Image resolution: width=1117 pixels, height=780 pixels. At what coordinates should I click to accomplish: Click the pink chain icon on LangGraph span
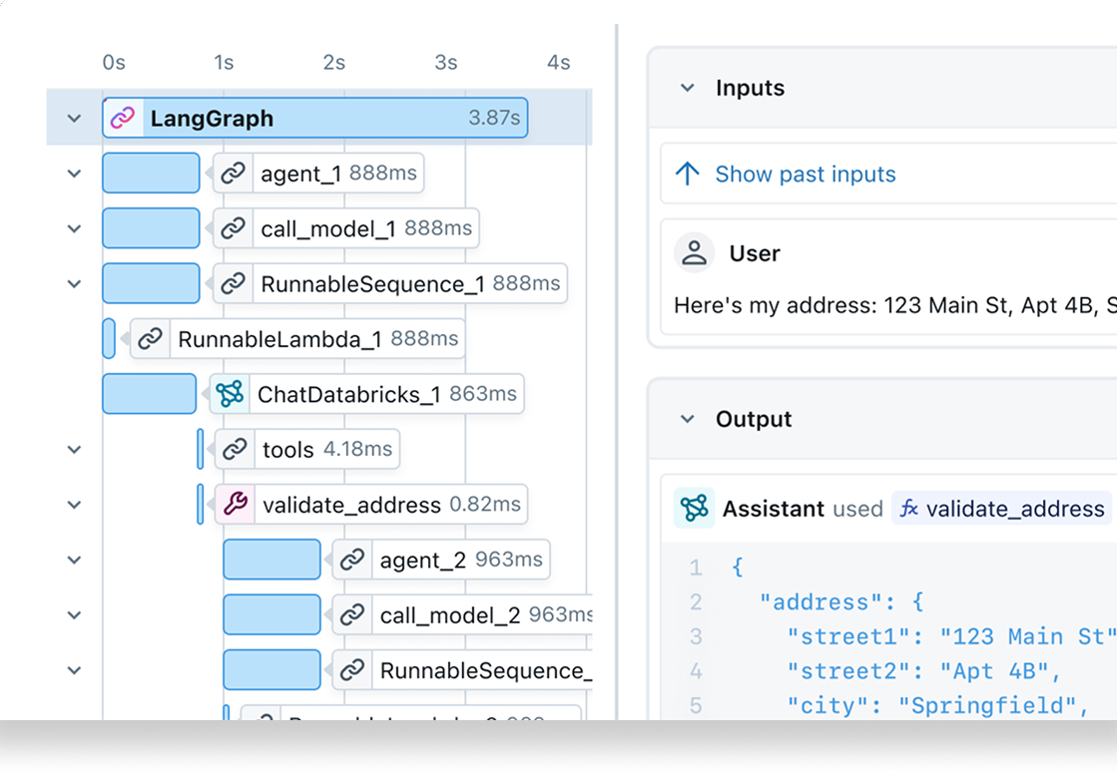pos(122,118)
